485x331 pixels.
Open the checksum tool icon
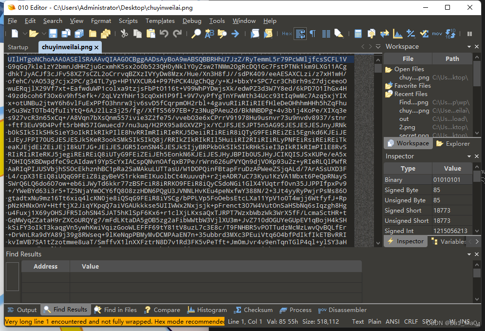424,34
